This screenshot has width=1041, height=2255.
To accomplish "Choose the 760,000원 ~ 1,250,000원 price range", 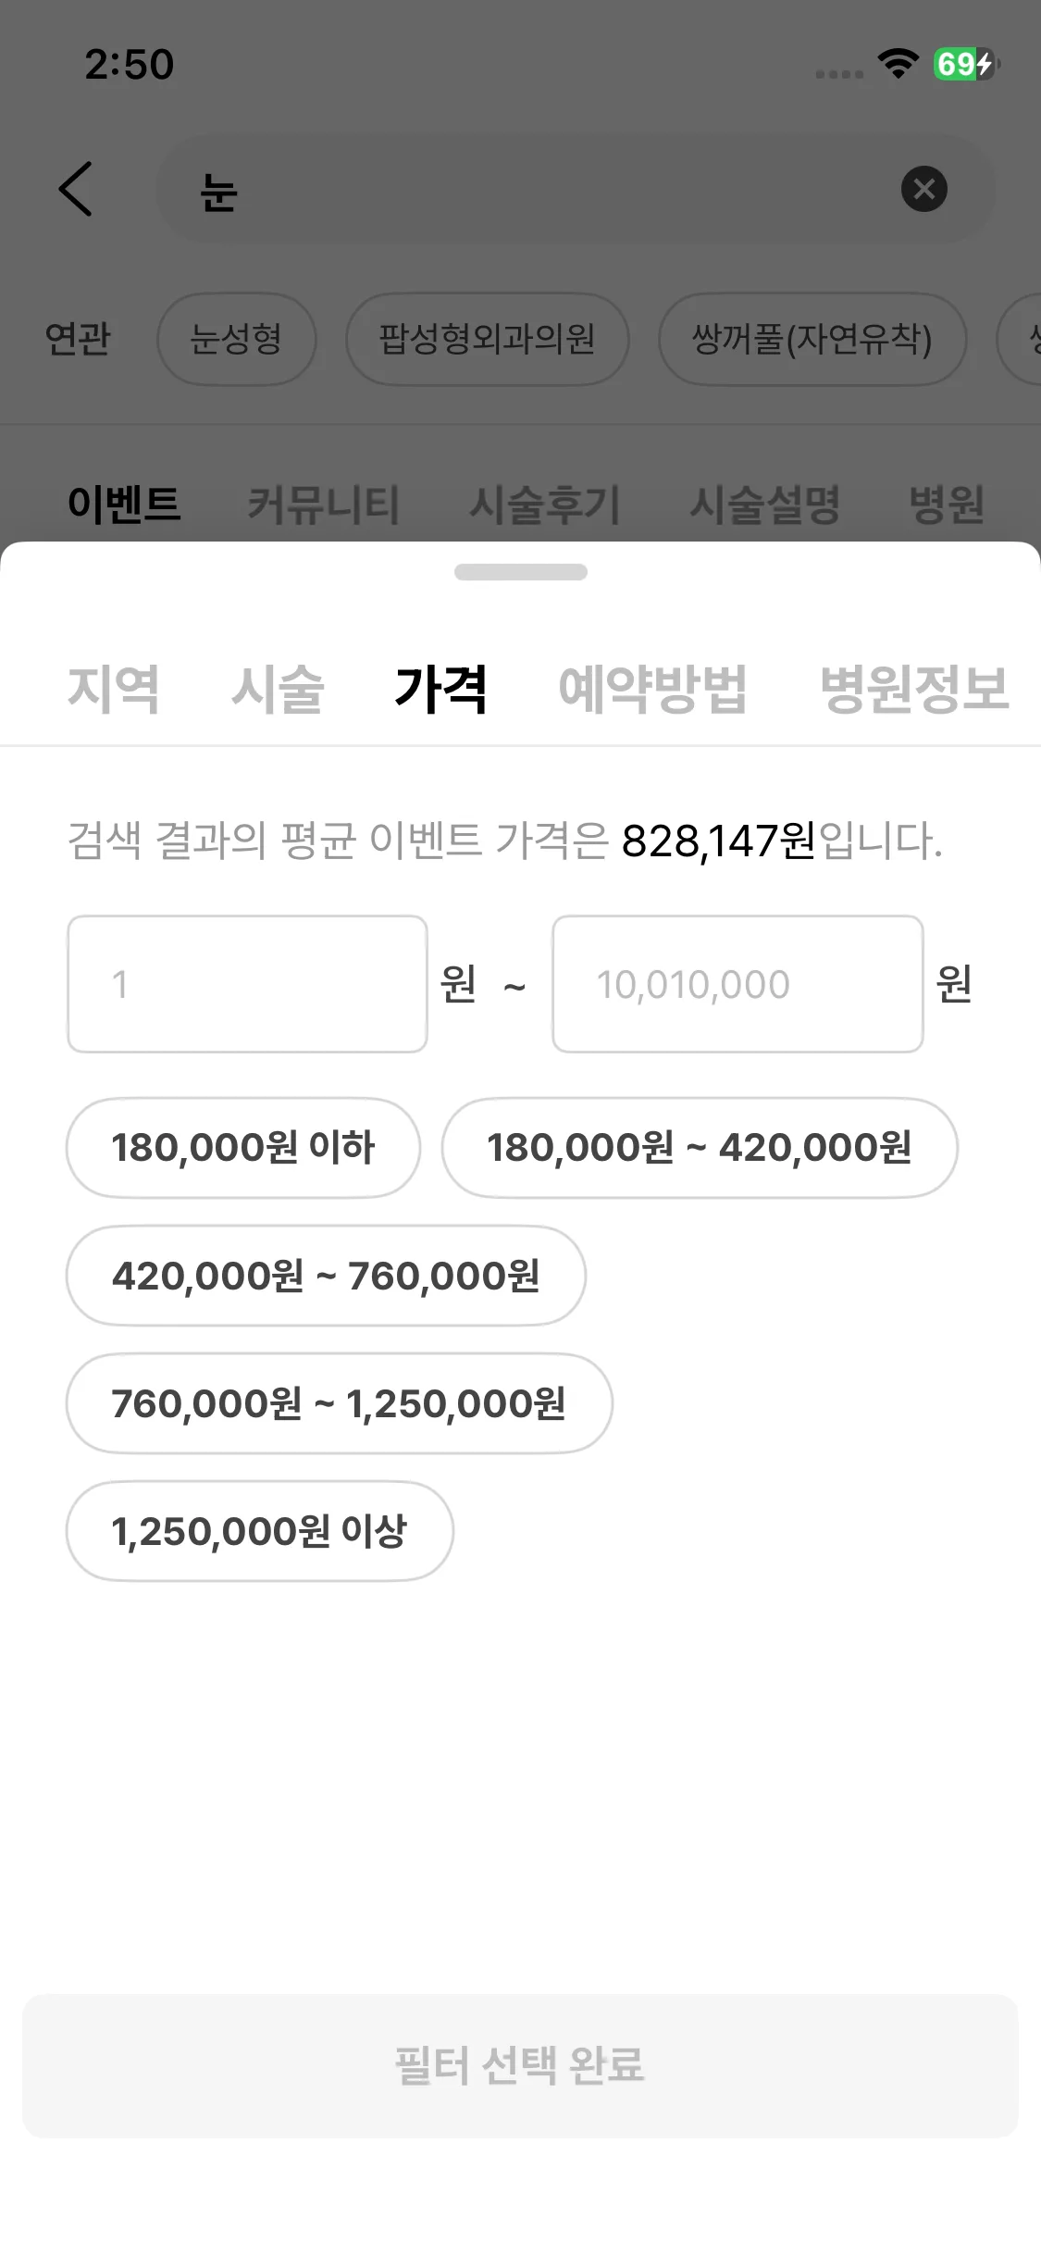I will tap(339, 1403).
